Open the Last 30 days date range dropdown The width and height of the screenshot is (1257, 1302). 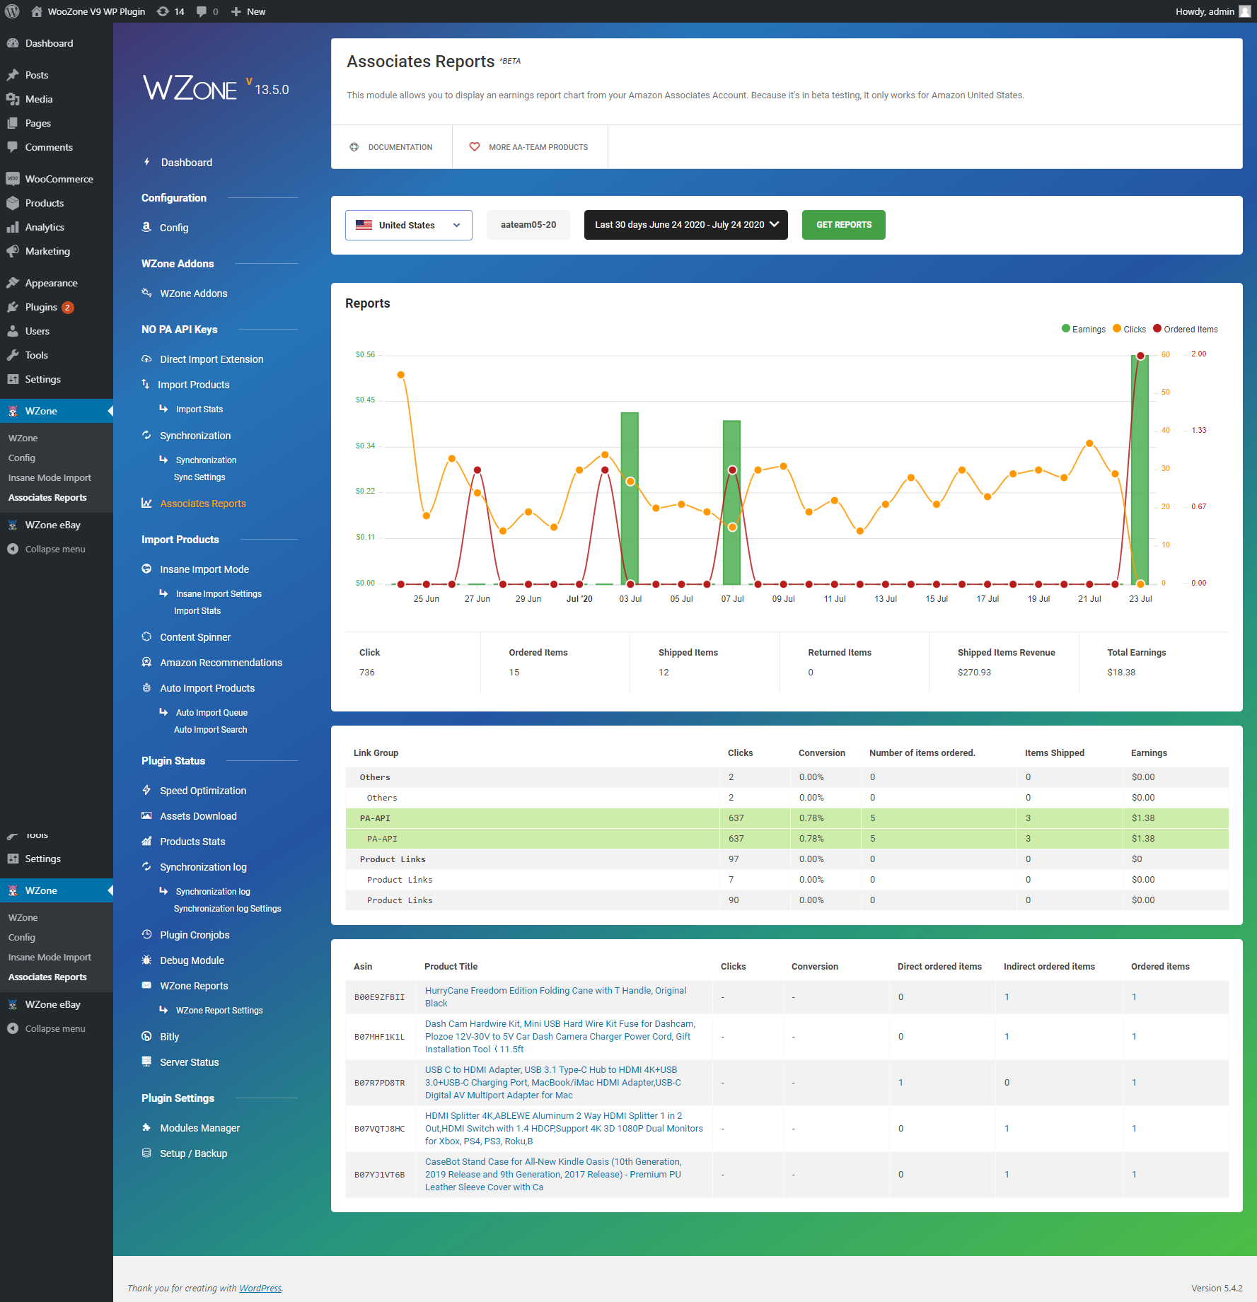click(x=686, y=225)
